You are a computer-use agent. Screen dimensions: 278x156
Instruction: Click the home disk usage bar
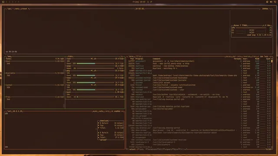click(x=96, y=83)
